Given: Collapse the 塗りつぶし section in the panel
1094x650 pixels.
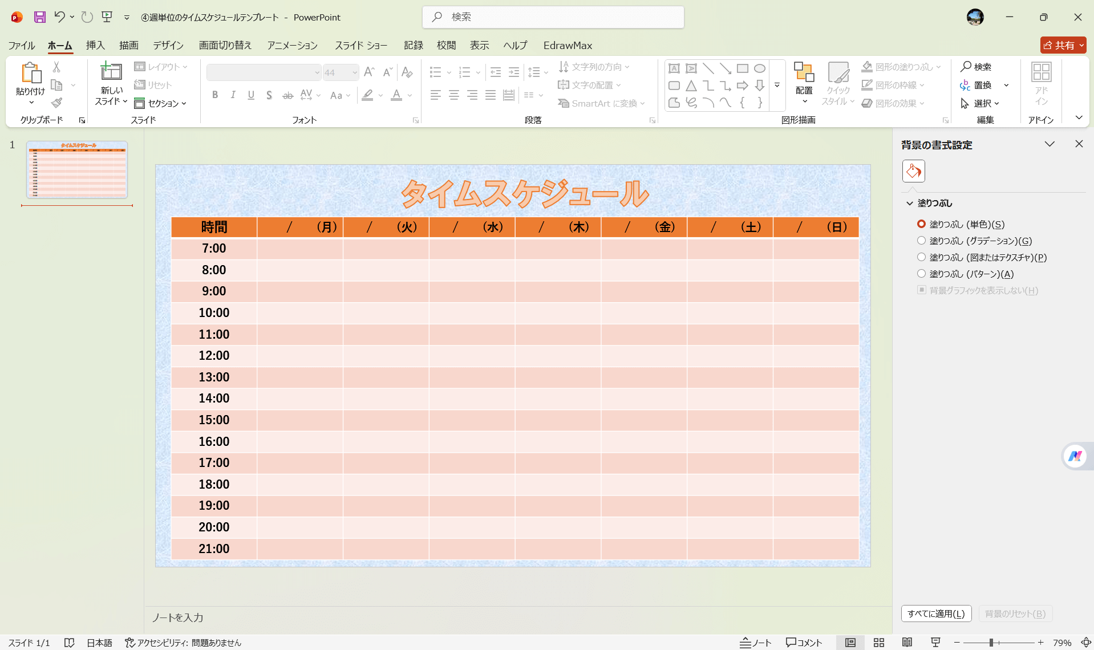Looking at the screenshot, I should pos(909,203).
